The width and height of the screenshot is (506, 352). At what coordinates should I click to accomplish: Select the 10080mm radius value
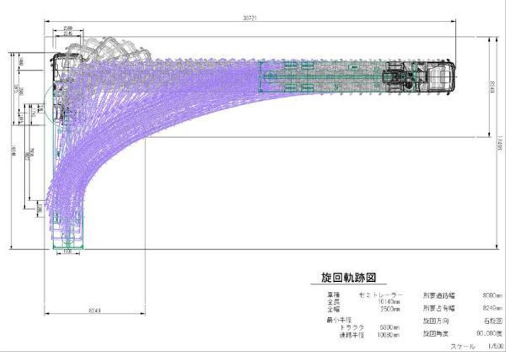388,335
